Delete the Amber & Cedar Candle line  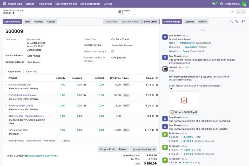(x=157, y=106)
